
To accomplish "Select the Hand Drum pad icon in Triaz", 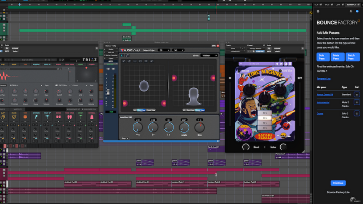I will (69, 117).
